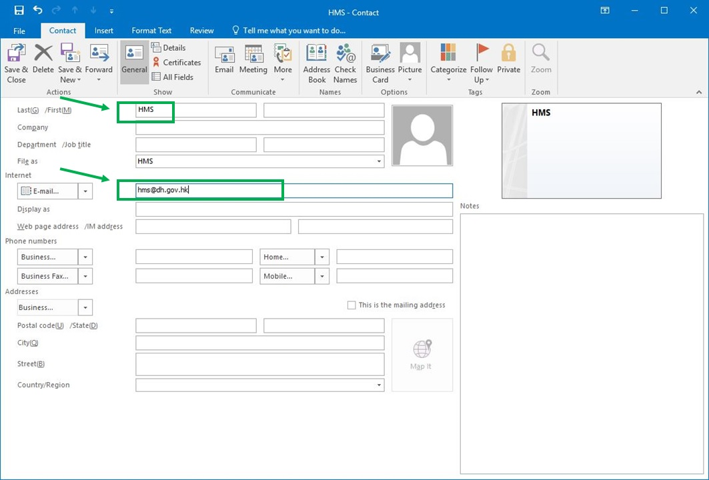The height and width of the screenshot is (480, 709).
Task: Enable This is the mailing address
Action: tap(351, 305)
